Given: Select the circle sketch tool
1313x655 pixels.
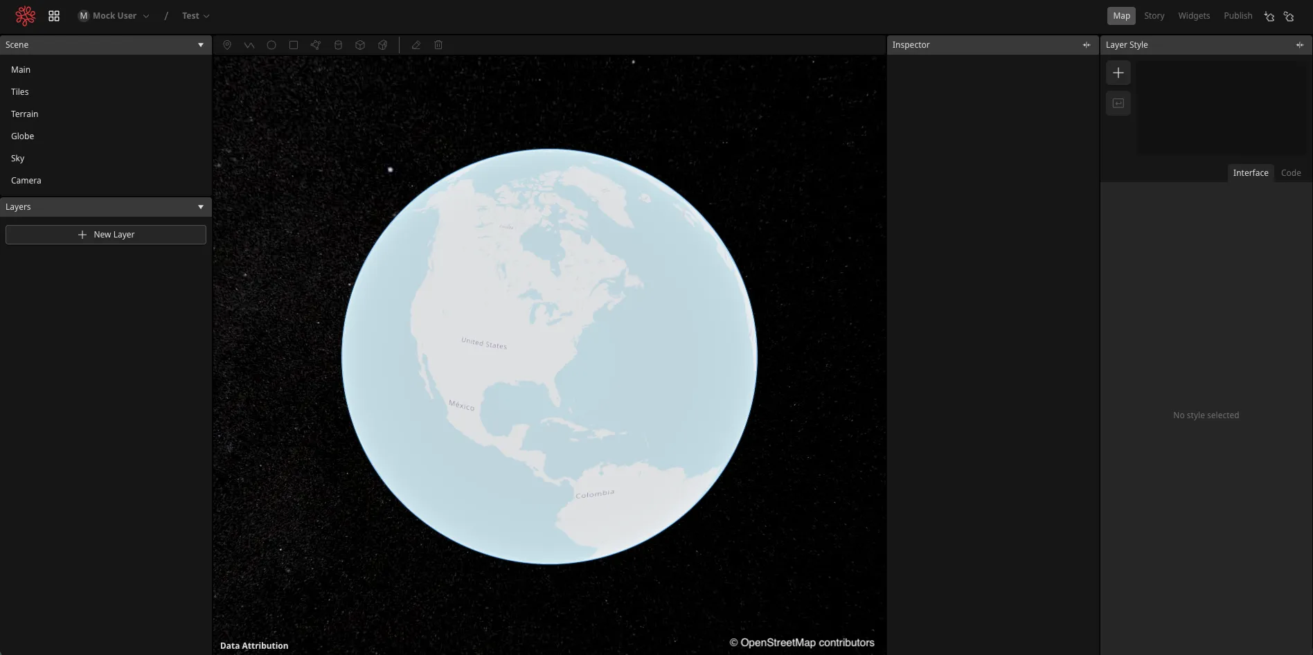Looking at the screenshot, I should (271, 45).
